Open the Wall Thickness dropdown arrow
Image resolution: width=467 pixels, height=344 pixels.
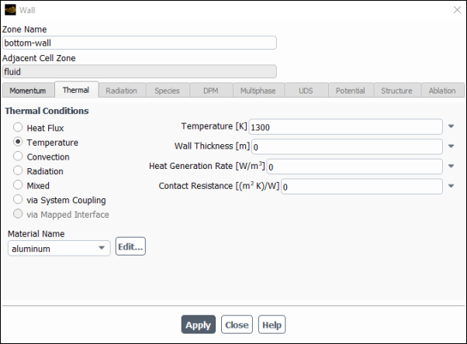(x=451, y=146)
